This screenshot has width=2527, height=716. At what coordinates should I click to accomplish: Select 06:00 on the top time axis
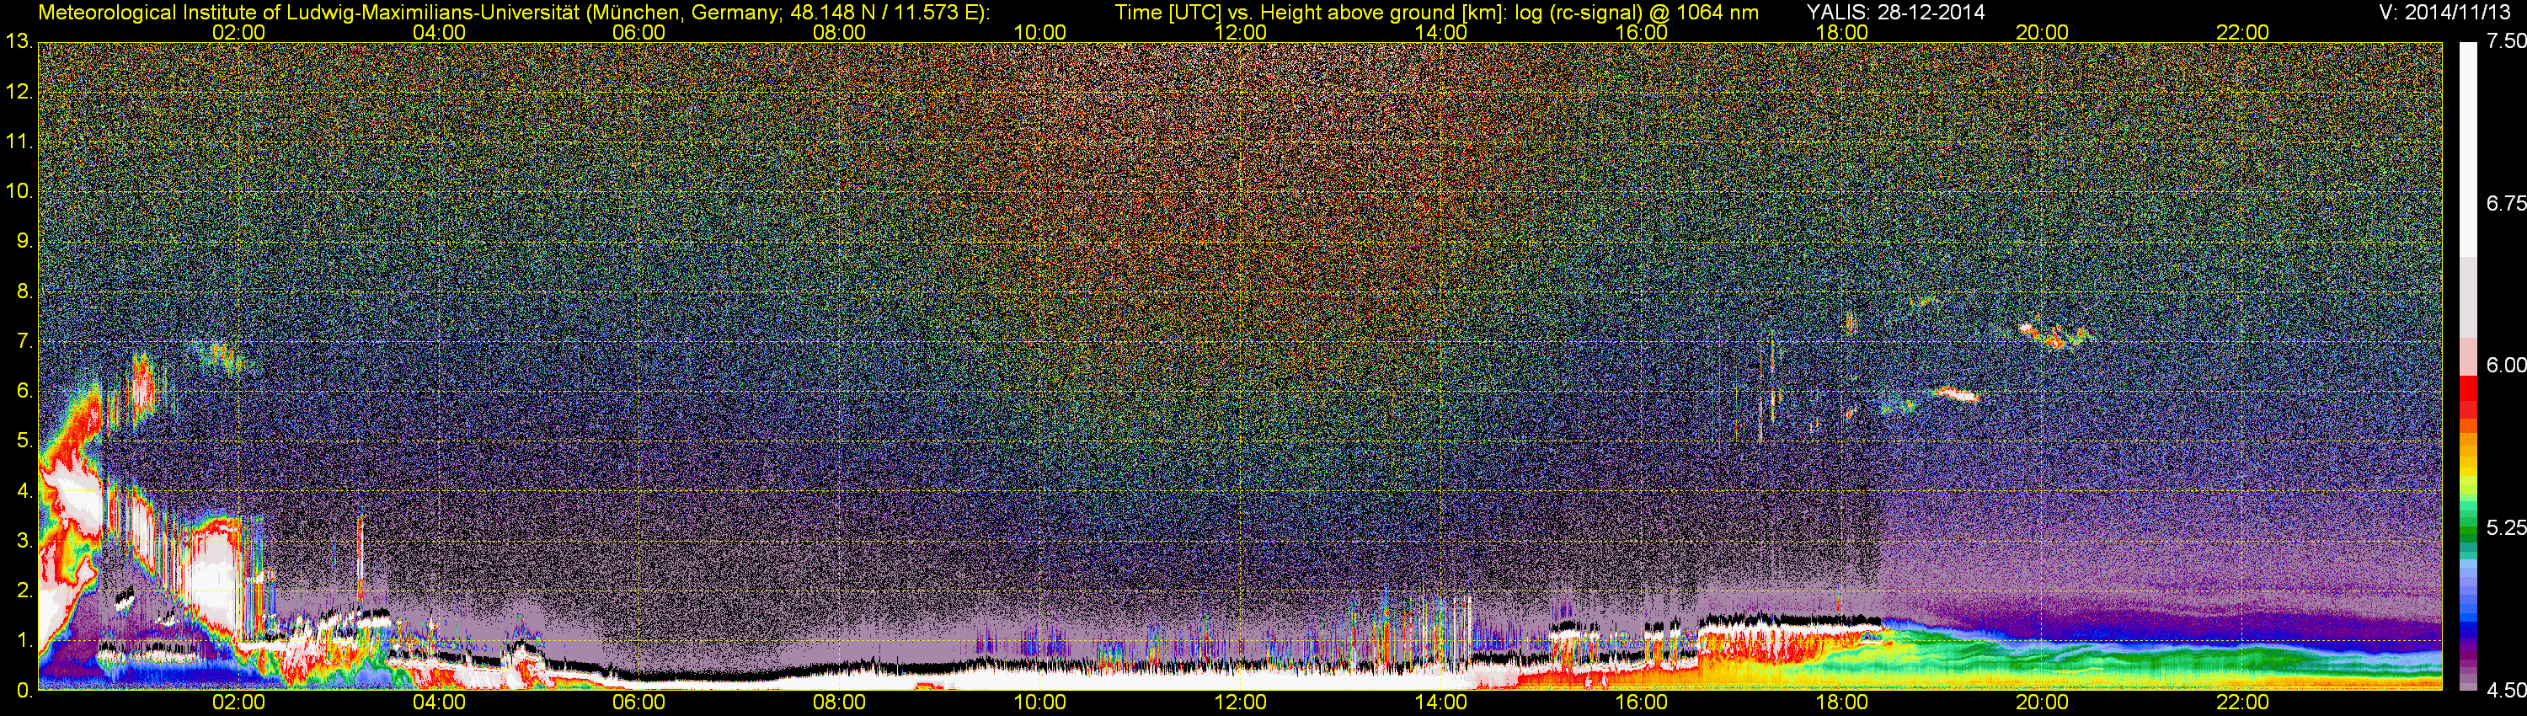[x=638, y=32]
